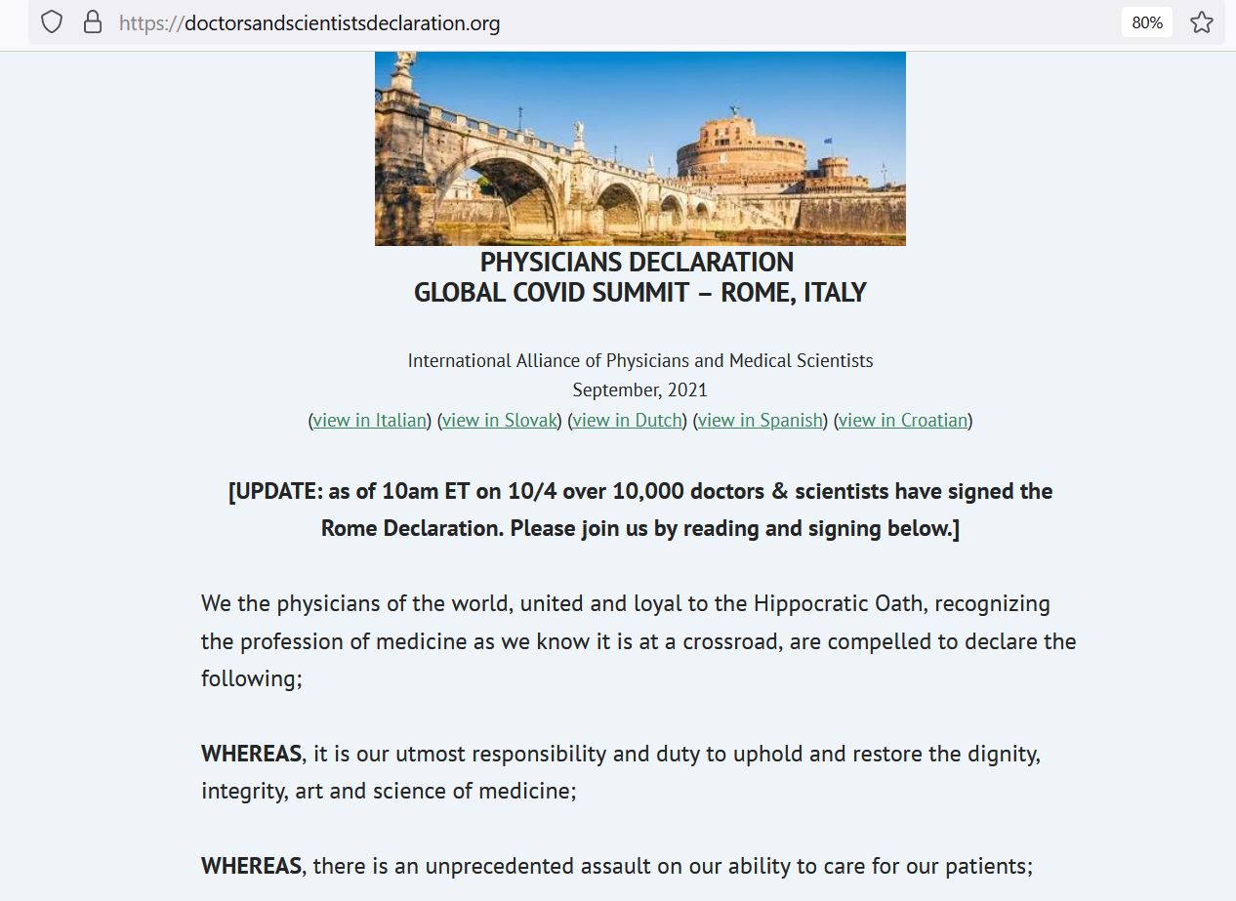The width and height of the screenshot is (1236, 901).
Task: Open the view in Croatian link
Action: pyautogui.click(x=903, y=421)
